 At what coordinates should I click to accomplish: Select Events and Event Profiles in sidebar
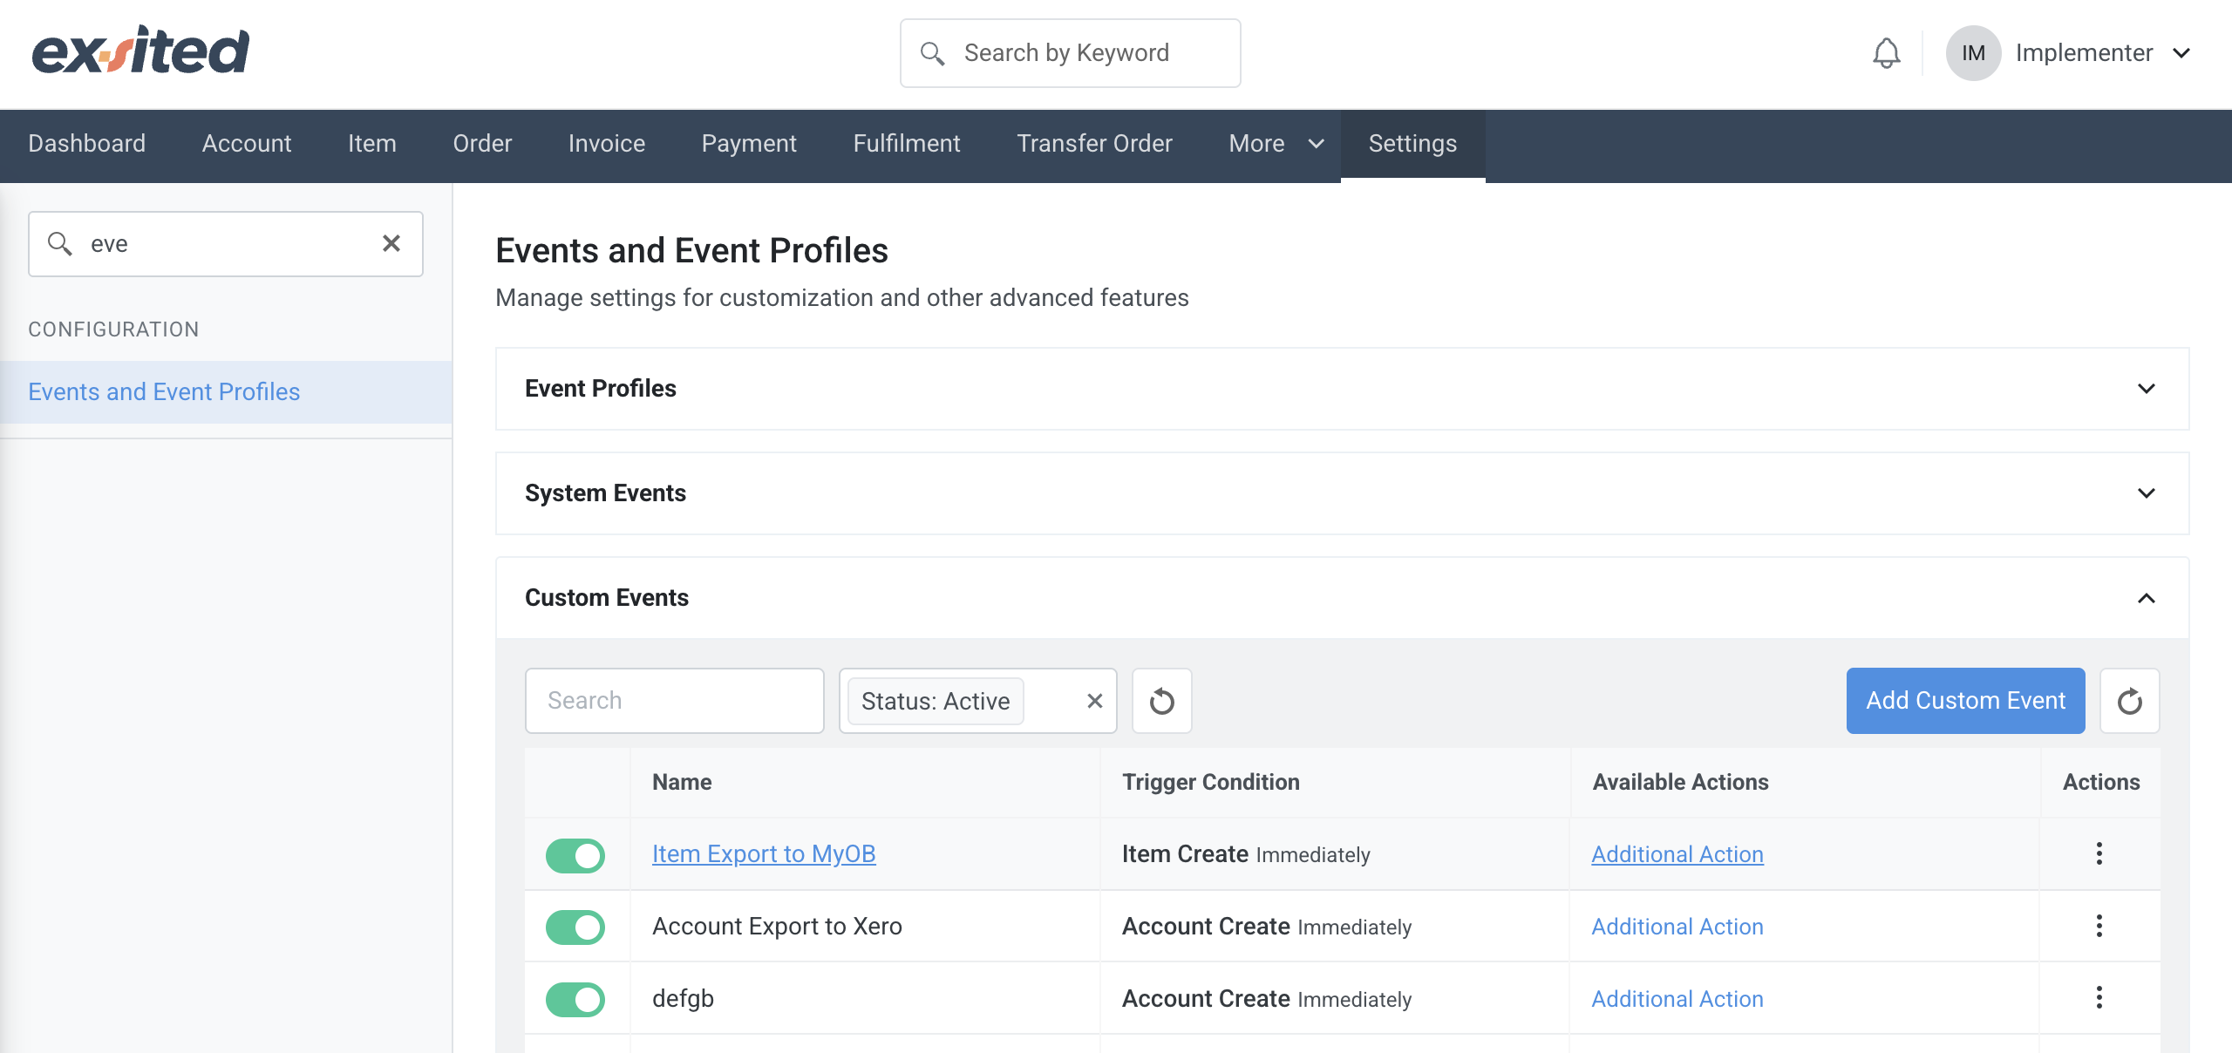(226, 392)
